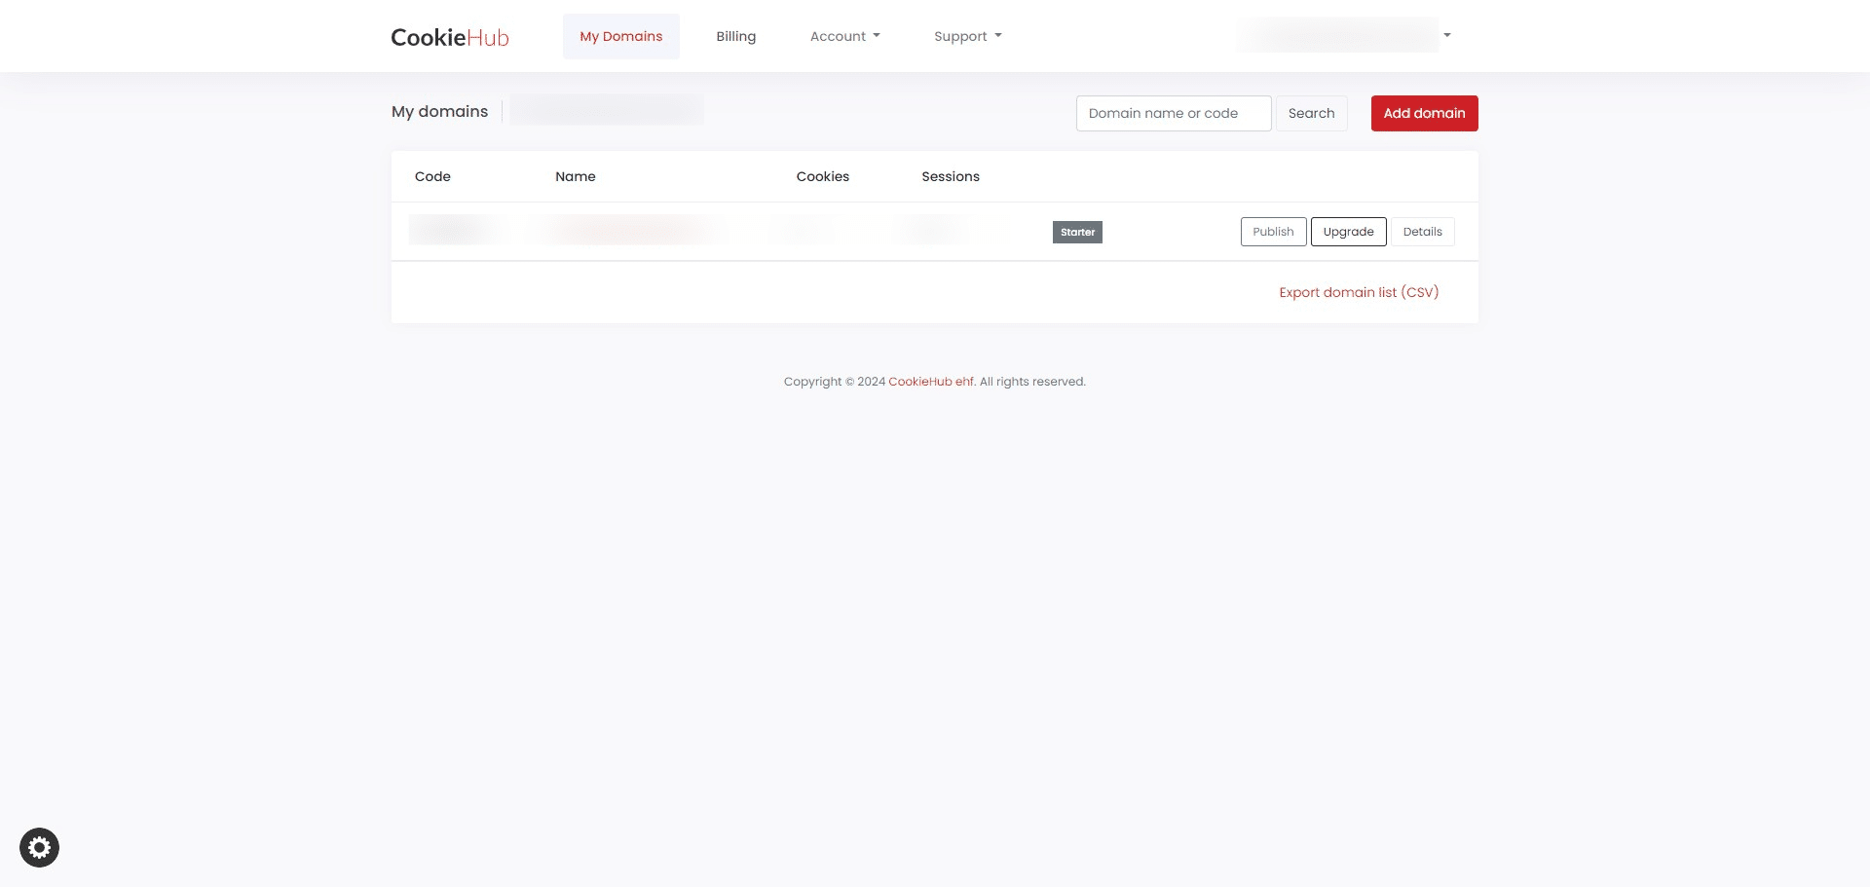Open the user profile dropdown arrow
The height and width of the screenshot is (887, 1870).
pos(1447,35)
